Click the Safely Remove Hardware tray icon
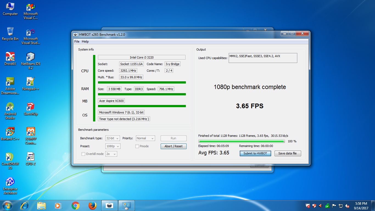 click(x=328, y=206)
